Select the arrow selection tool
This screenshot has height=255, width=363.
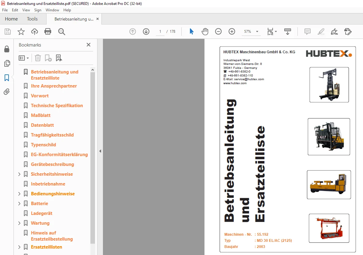pyautogui.click(x=191, y=32)
